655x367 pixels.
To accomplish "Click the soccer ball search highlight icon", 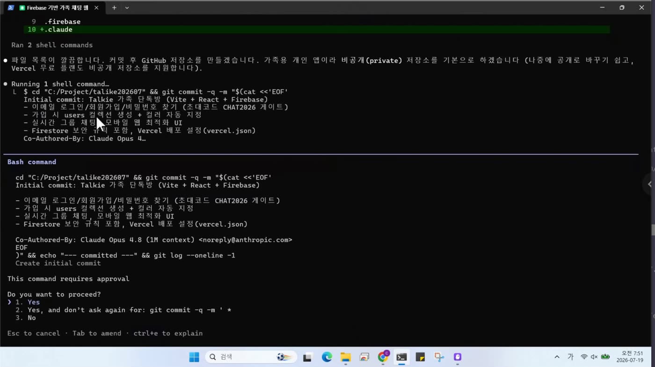I will click(284, 357).
